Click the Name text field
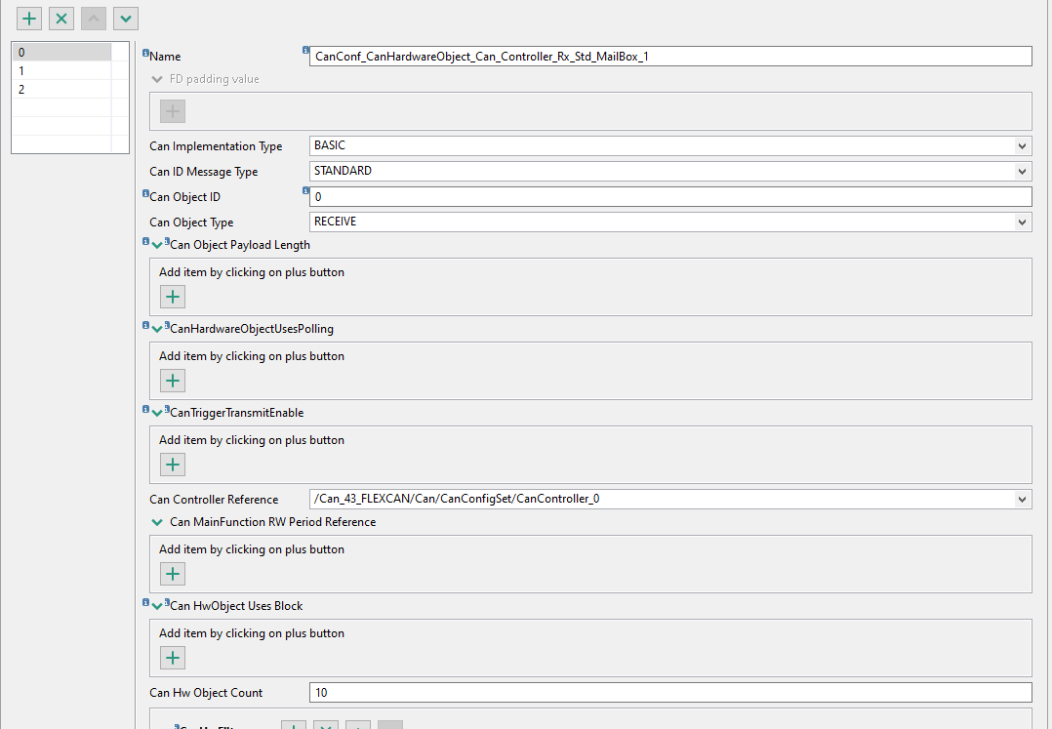1052x729 pixels. [670, 57]
